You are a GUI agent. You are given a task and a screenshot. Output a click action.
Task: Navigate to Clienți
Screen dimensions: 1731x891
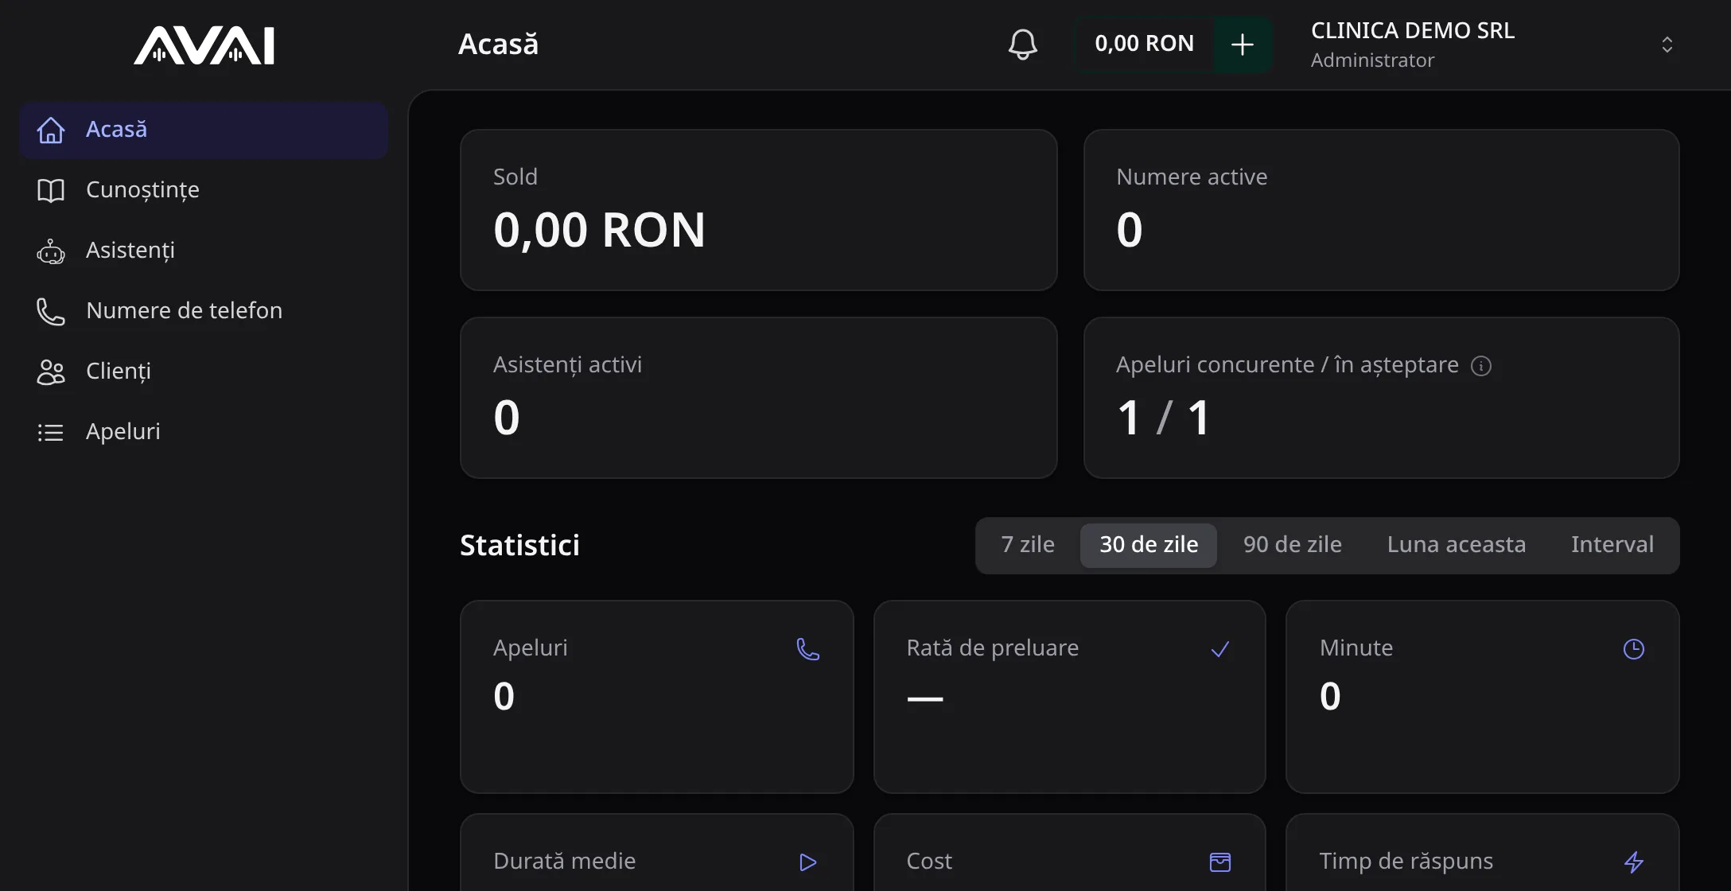pos(204,372)
